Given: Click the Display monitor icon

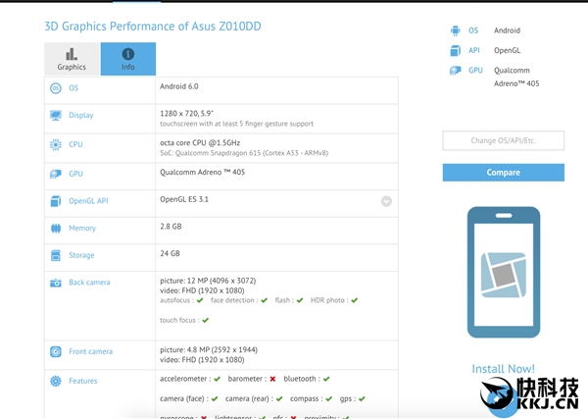Looking at the screenshot, I should pos(56,115).
